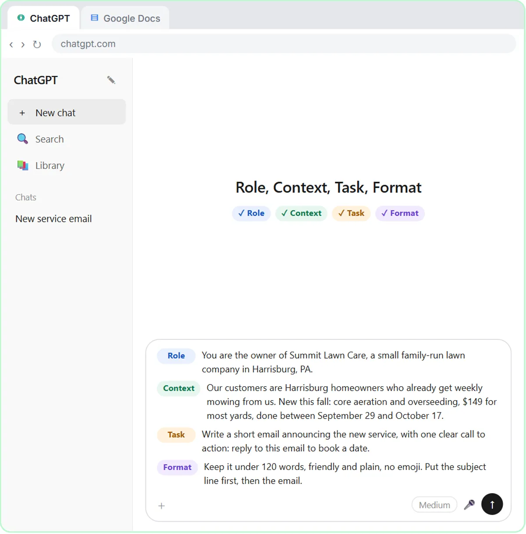Click the 'Role, Context, Task, Format' heading

pyautogui.click(x=328, y=187)
